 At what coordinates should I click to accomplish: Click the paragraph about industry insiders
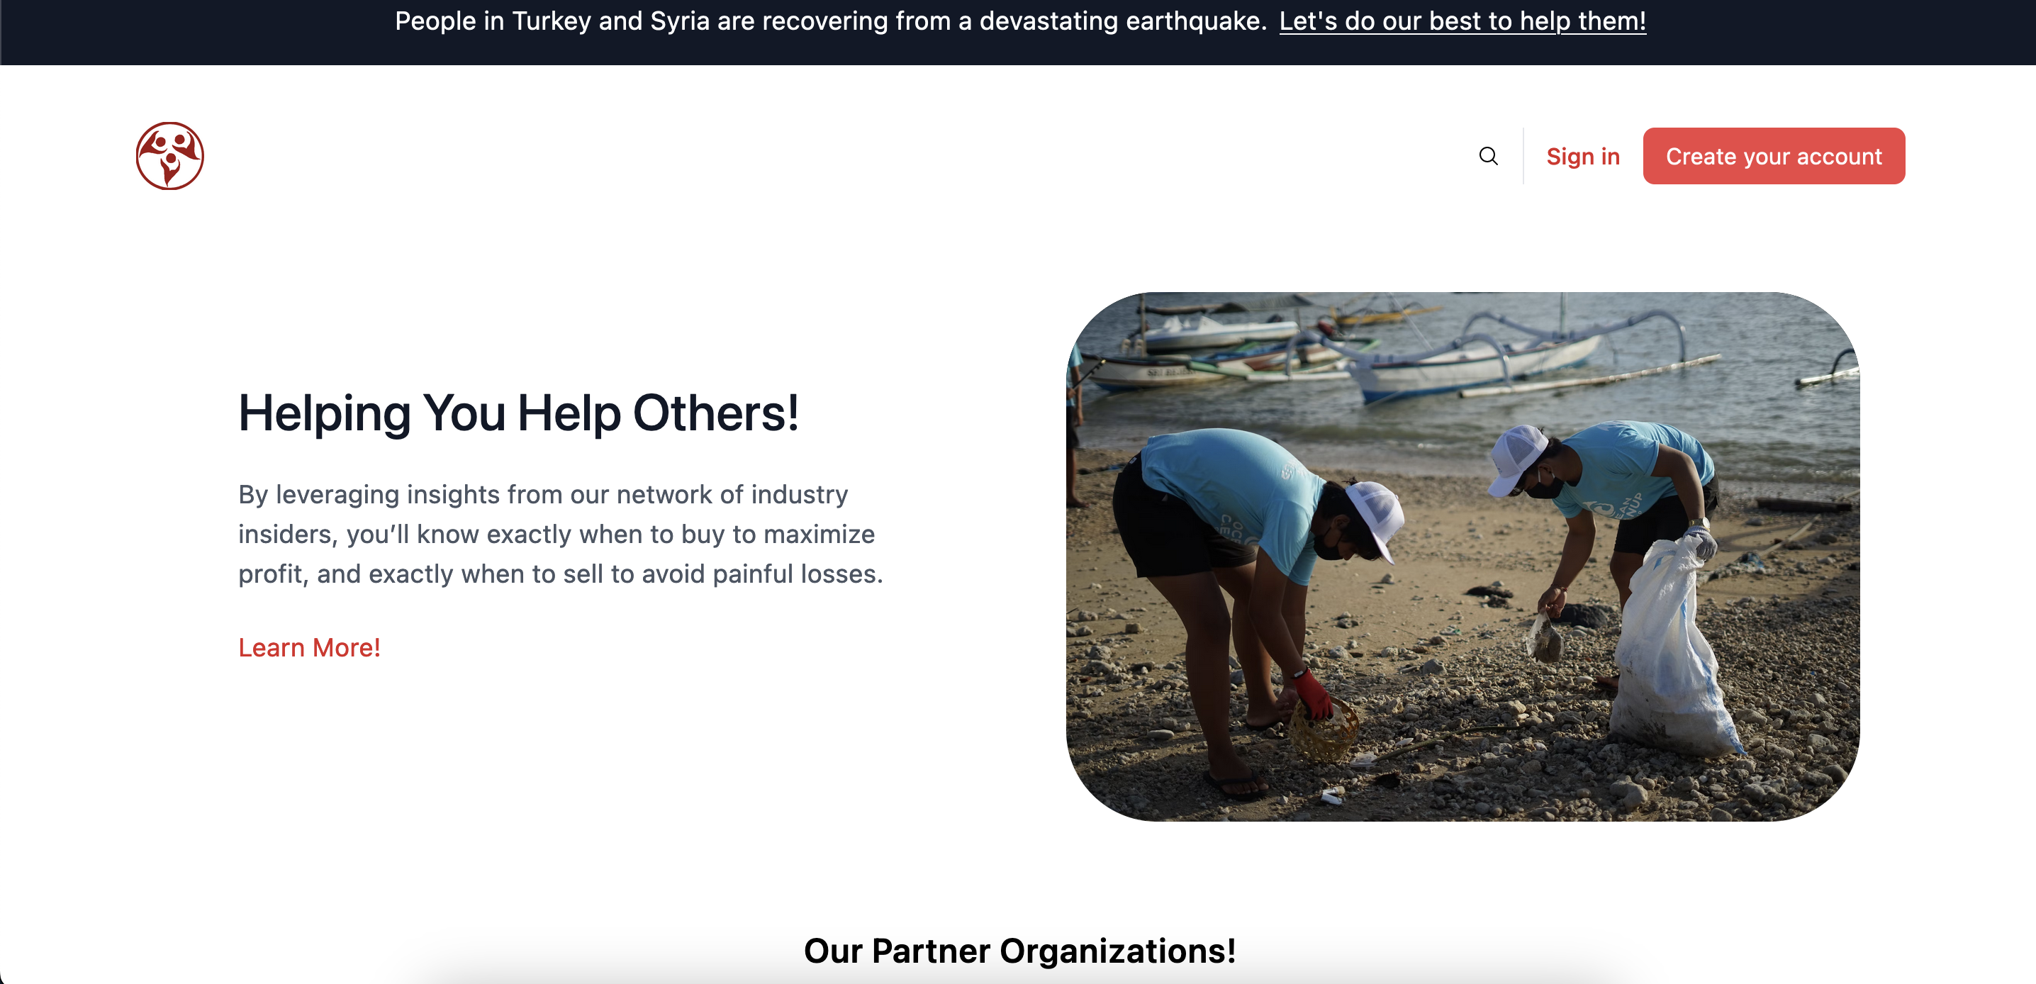pos(560,534)
